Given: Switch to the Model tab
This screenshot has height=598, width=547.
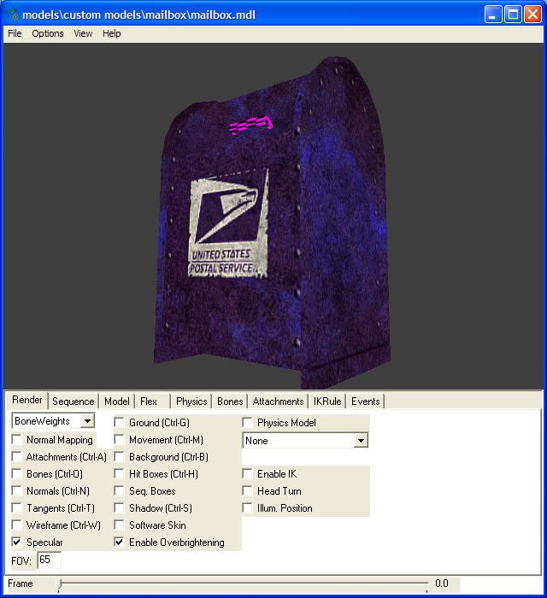Looking at the screenshot, I should coord(117,402).
